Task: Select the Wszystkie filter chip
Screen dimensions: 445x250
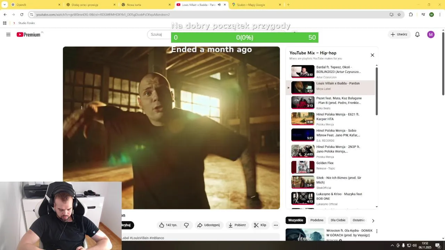Action: pos(296,220)
